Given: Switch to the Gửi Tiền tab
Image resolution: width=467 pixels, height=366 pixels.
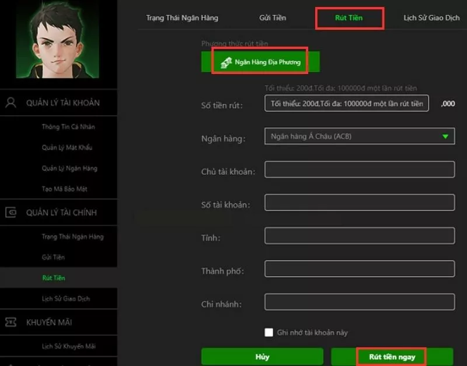Looking at the screenshot, I should [x=273, y=18].
